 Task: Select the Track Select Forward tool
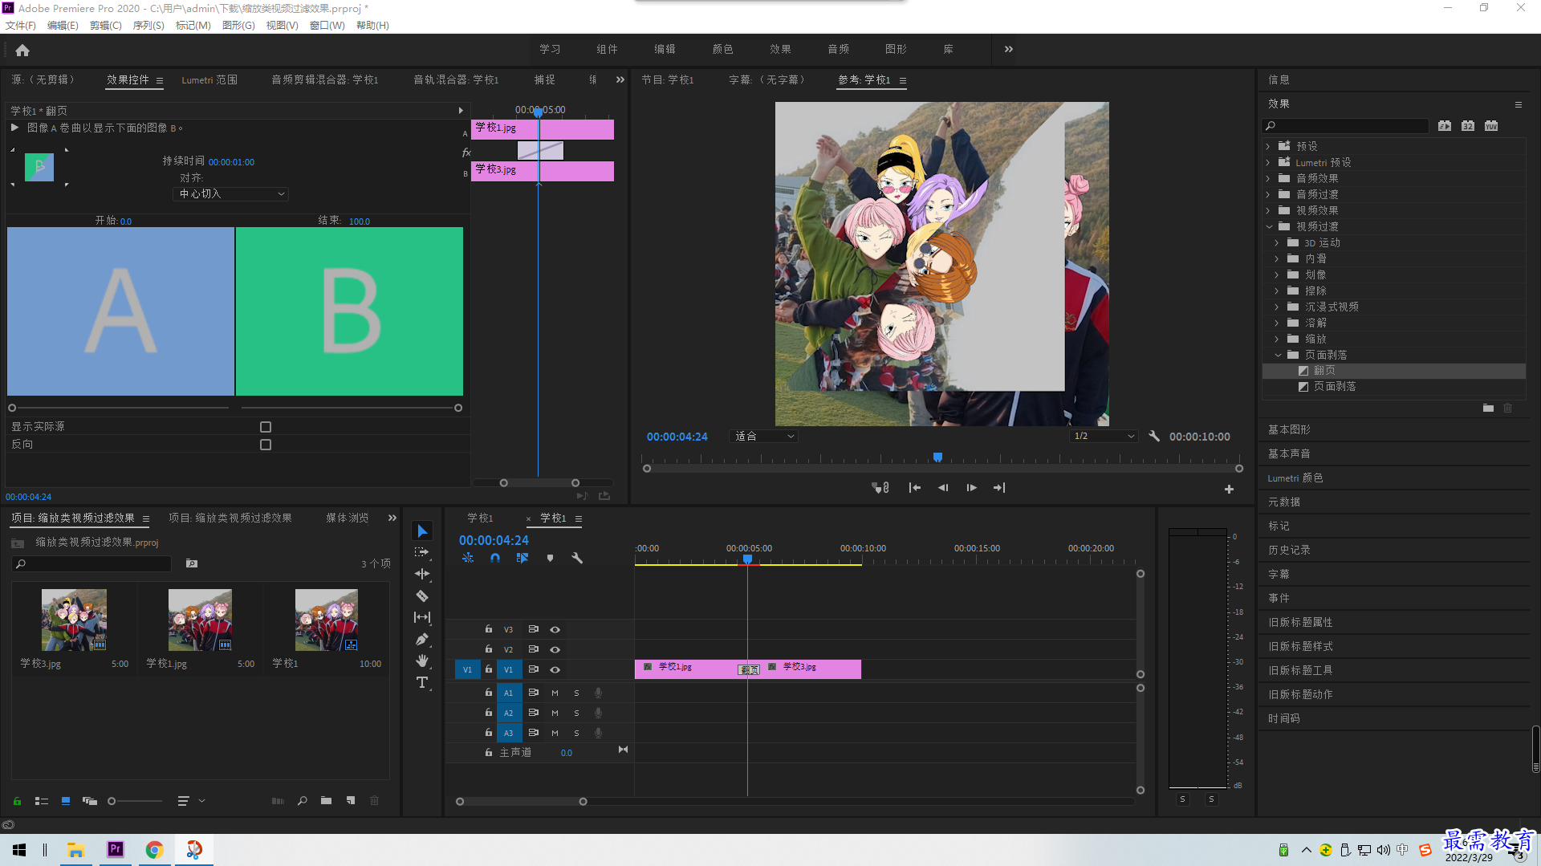click(x=422, y=552)
